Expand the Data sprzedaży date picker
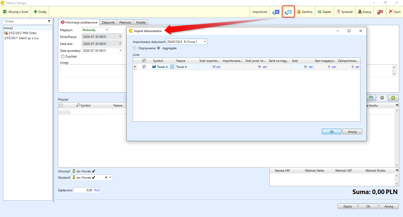Image resolution: width=403 pixels, height=217 pixels. [120, 50]
